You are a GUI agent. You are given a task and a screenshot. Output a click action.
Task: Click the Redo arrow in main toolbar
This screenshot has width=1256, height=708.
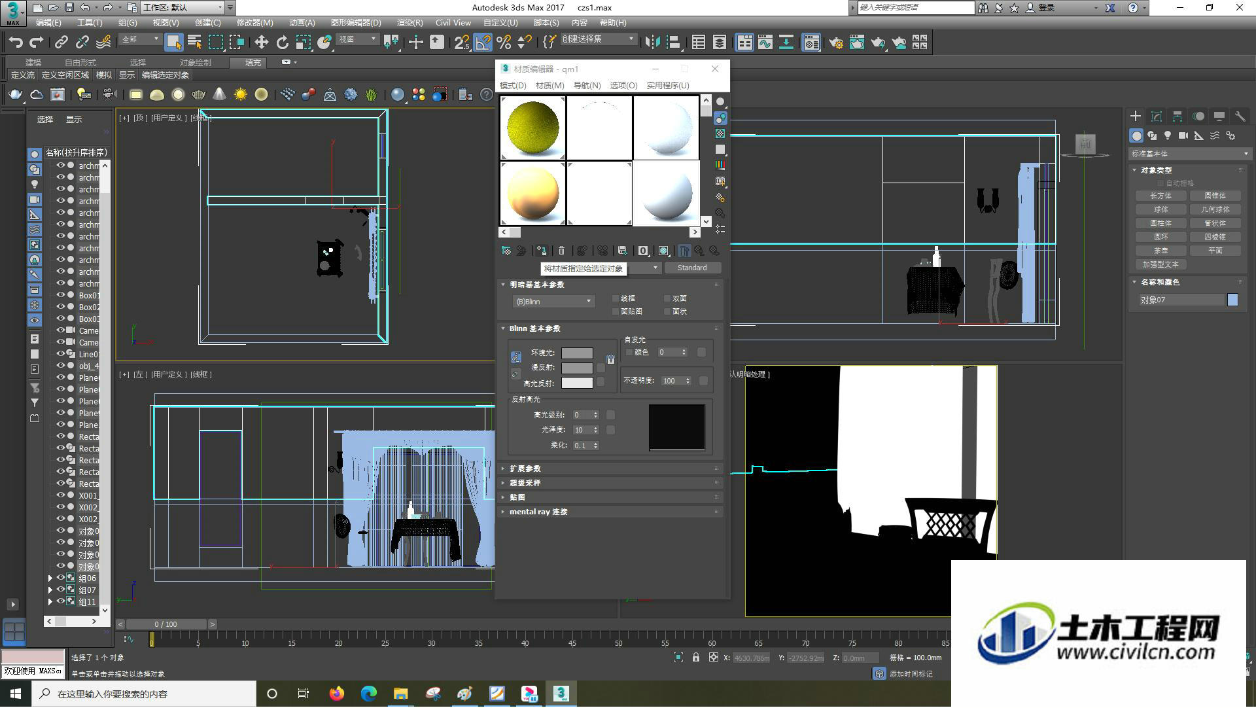coord(37,43)
